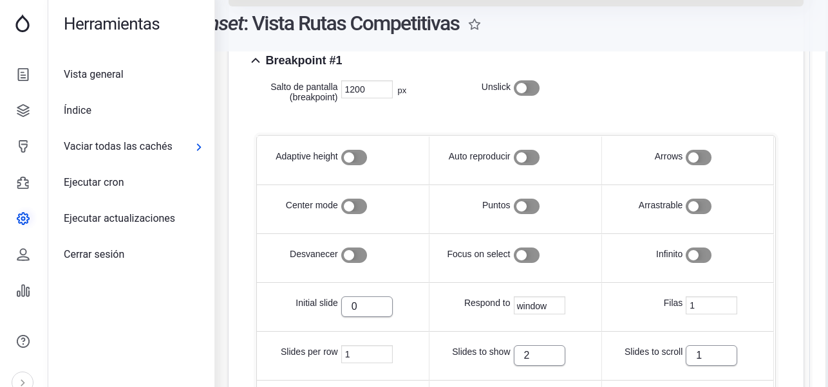Open the People user icon
828x387 pixels.
tap(23, 255)
